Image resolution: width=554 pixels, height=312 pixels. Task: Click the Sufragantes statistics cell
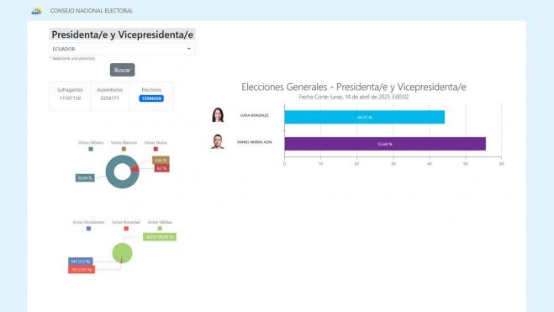coord(70,94)
